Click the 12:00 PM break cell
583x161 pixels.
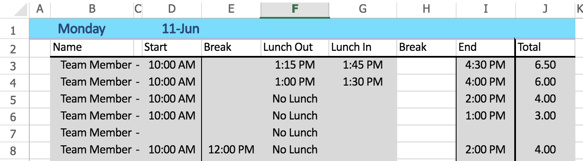pos(231,150)
